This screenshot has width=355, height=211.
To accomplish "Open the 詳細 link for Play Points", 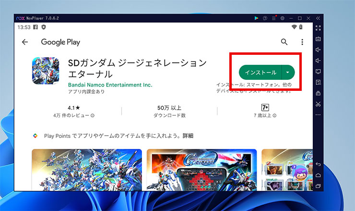I will (x=188, y=136).
